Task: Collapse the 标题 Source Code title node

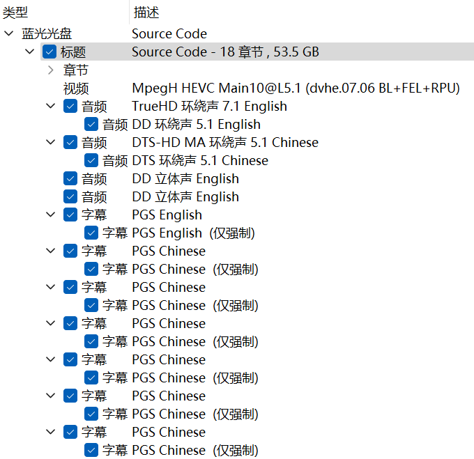Action: [x=29, y=52]
